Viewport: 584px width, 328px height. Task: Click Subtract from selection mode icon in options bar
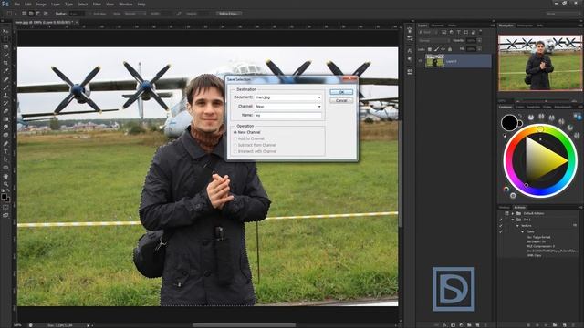click(x=38, y=14)
